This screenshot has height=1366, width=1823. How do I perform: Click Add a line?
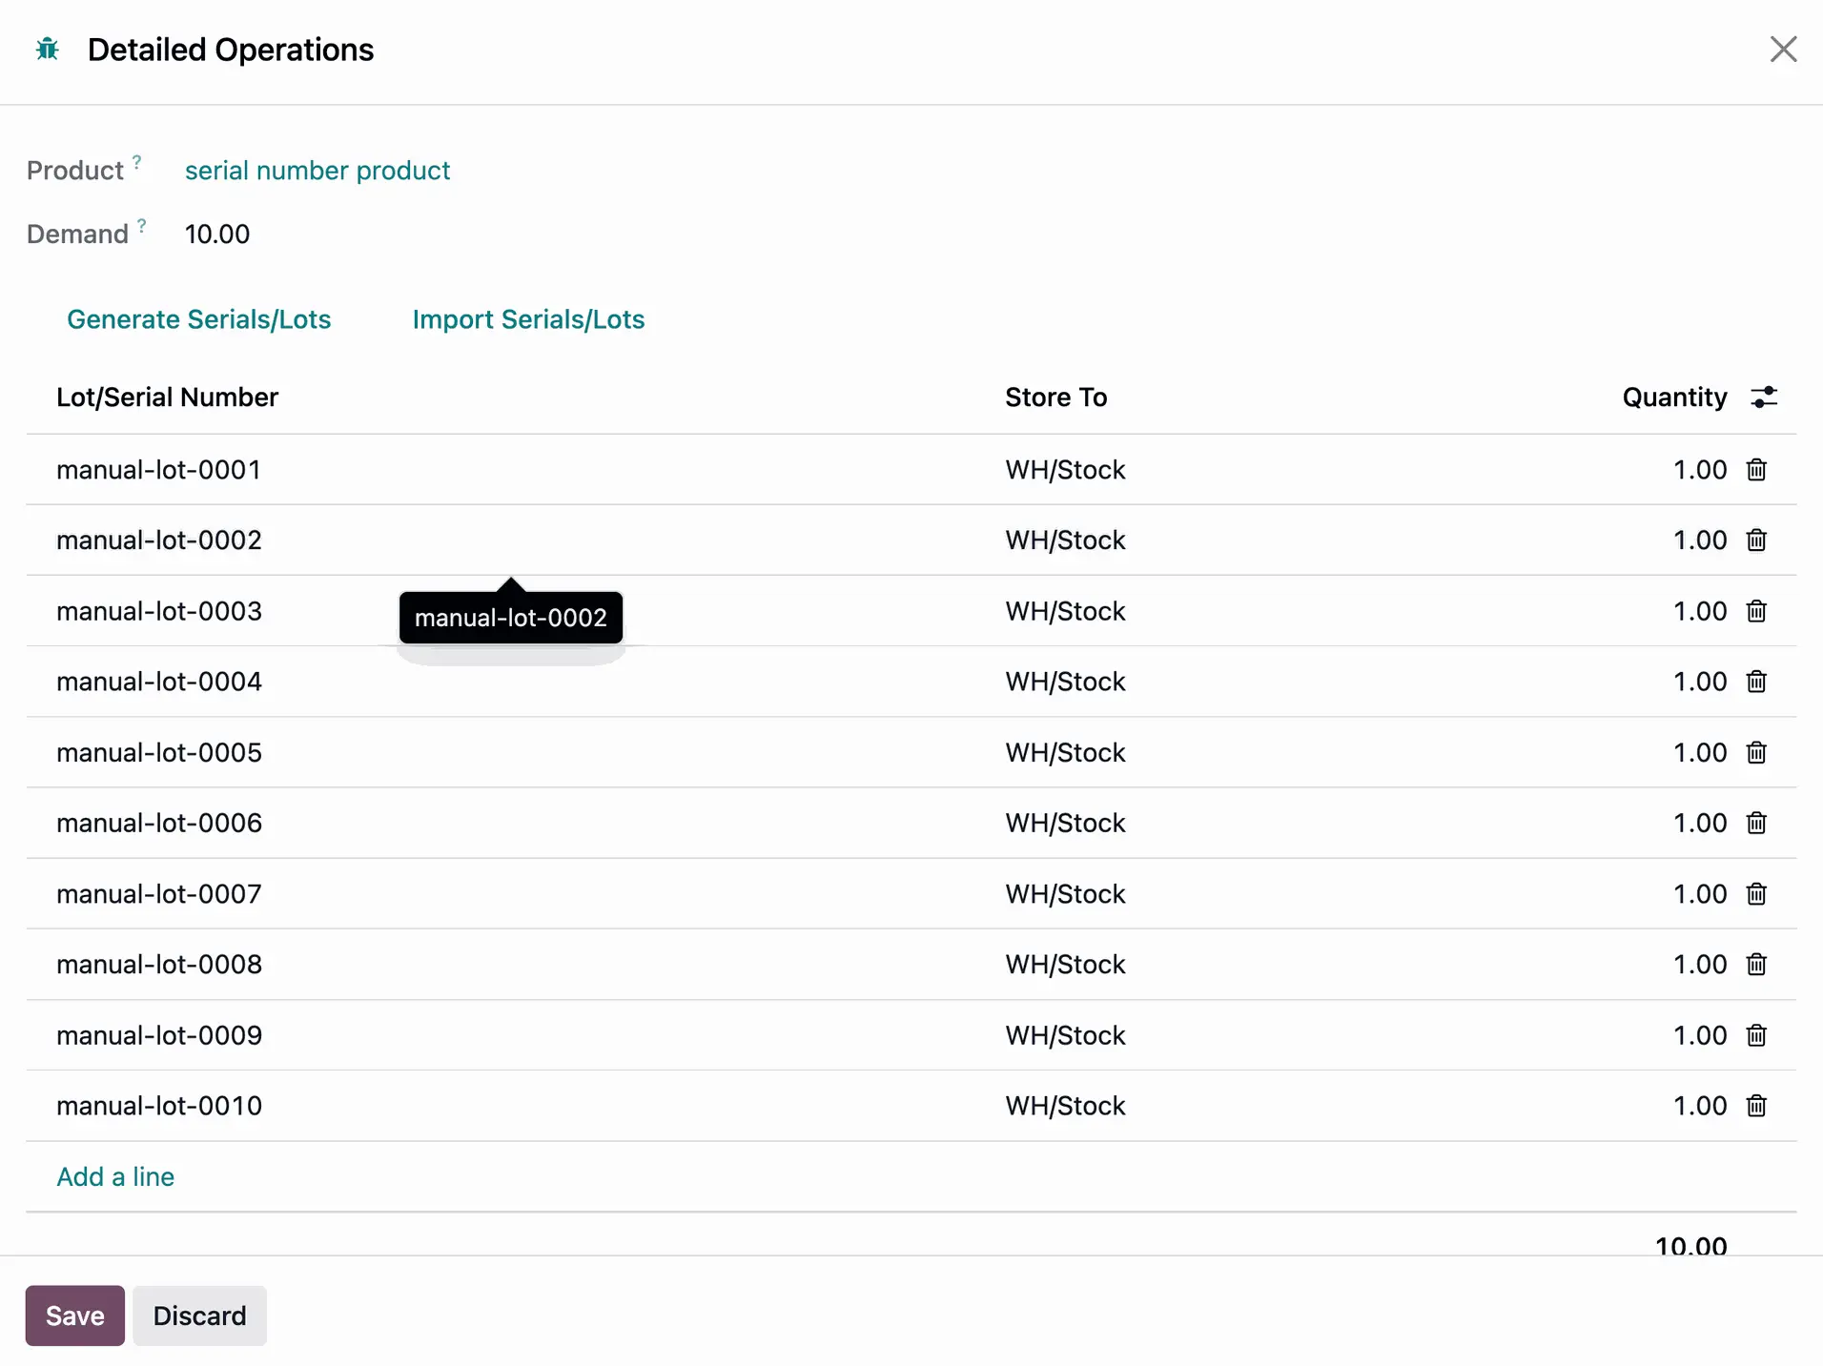coord(115,1176)
